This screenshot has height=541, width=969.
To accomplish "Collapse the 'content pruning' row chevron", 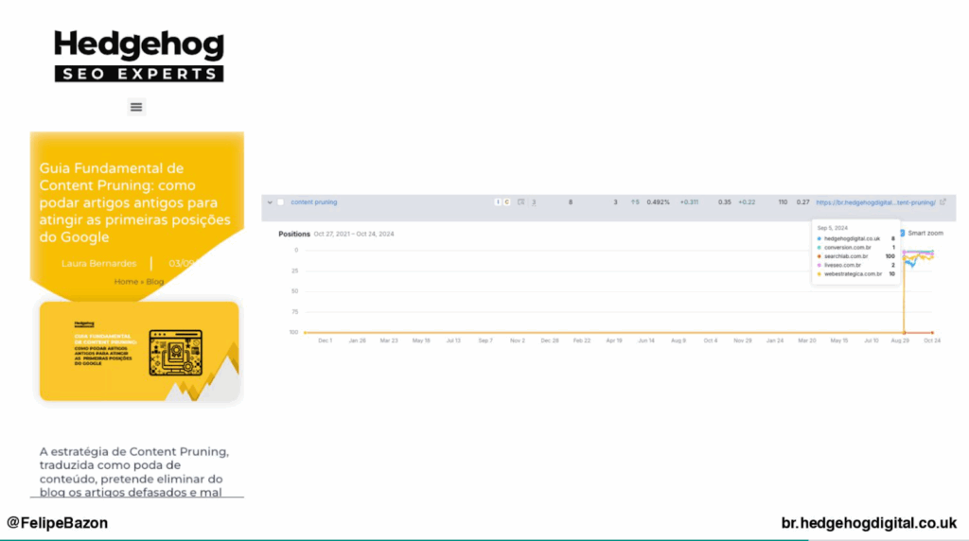I will tap(270, 202).
